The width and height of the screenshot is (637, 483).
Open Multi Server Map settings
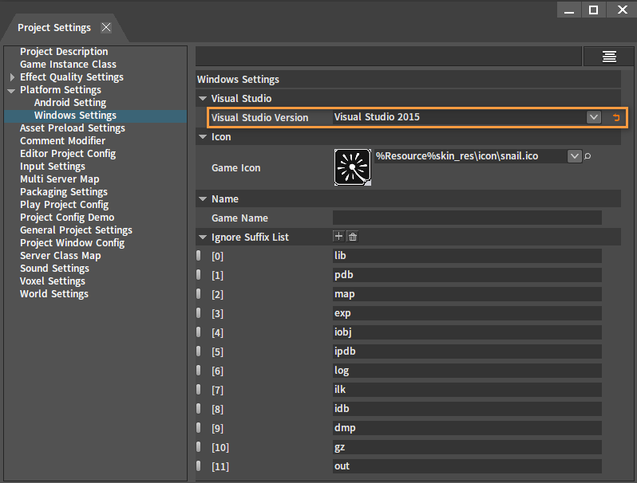click(60, 179)
